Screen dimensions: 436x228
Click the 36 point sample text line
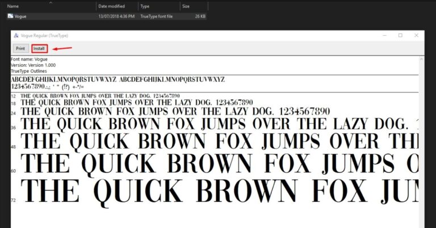coord(216,124)
